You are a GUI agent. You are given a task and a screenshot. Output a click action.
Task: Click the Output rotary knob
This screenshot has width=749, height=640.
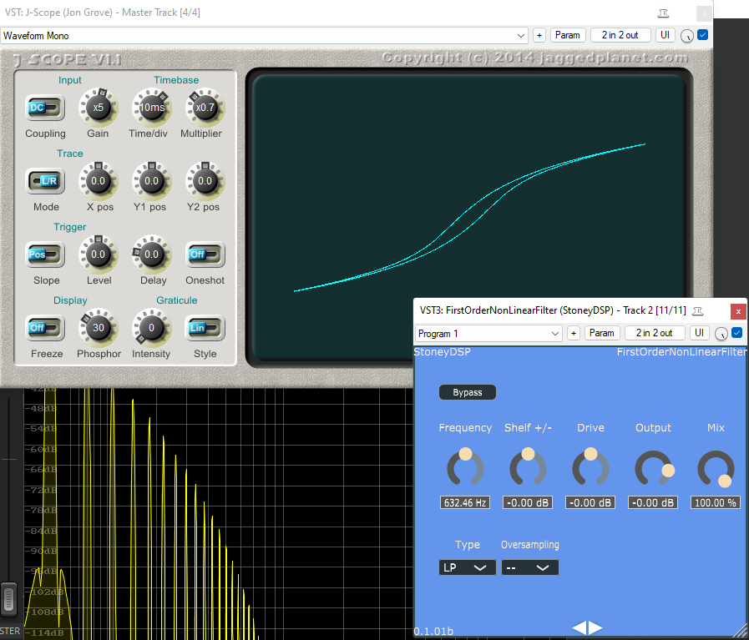pyautogui.click(x=654, y=468)
